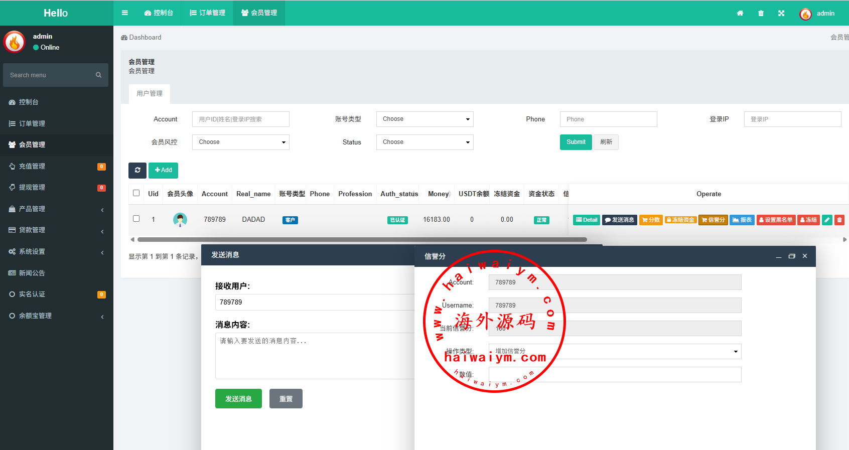Click the dark refresh icon button
The image size is (849, 450).
[137, 170]
